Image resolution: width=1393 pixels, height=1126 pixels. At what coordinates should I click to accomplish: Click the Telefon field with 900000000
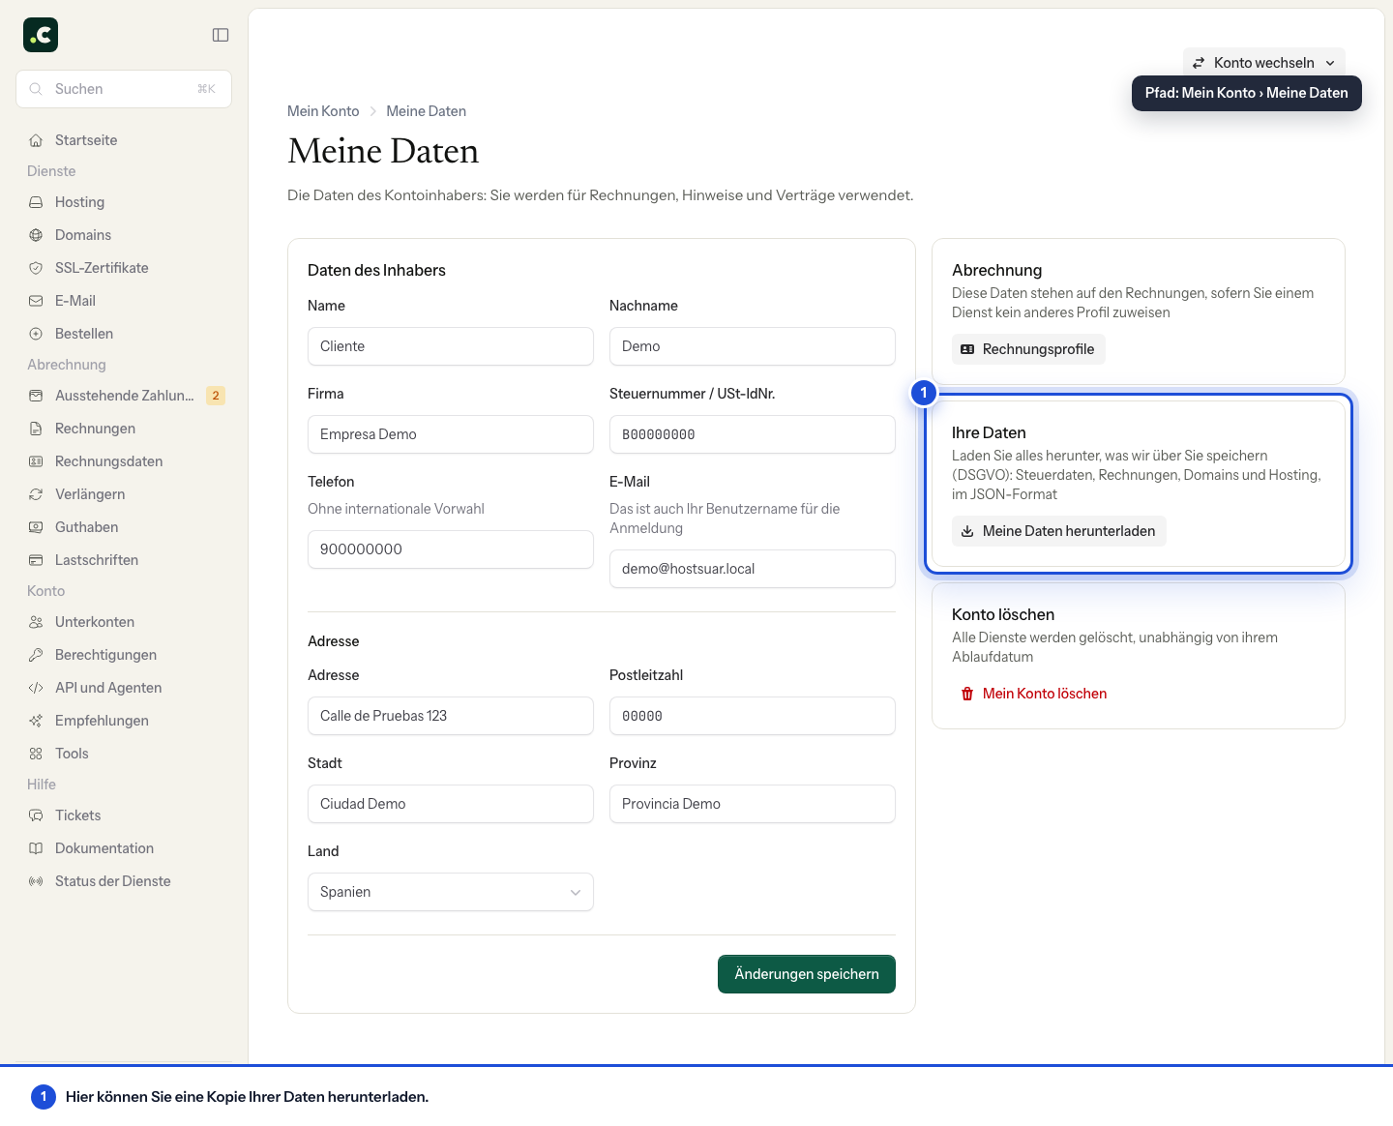pyautogui.click(x=451, y=549)
